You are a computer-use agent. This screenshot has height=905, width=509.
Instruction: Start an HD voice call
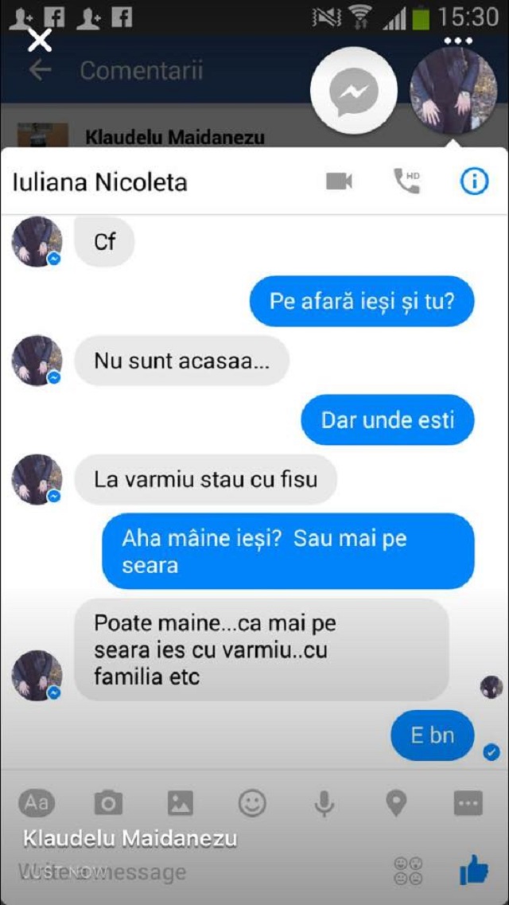(x=407, y=181)
